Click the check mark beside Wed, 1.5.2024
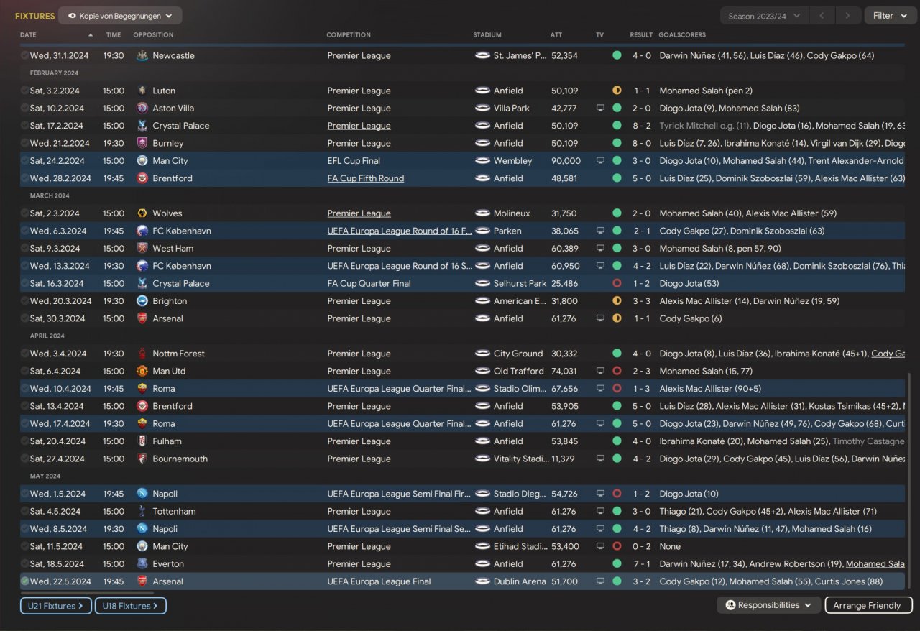This screenshot has width=920, height=631. [x=24, y=494]
